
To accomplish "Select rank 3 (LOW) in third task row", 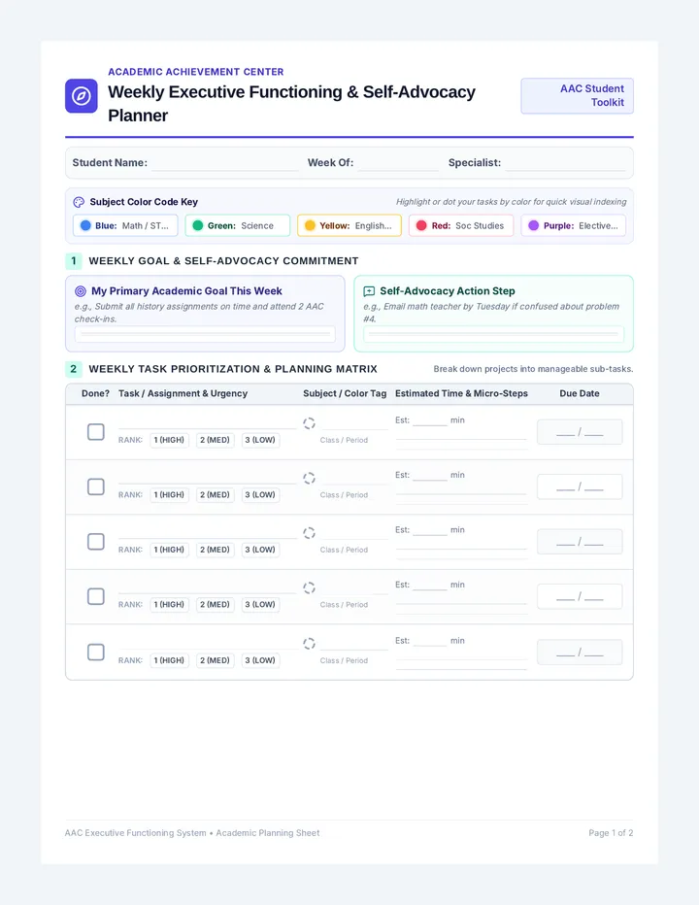I will (x=260, y=550).
